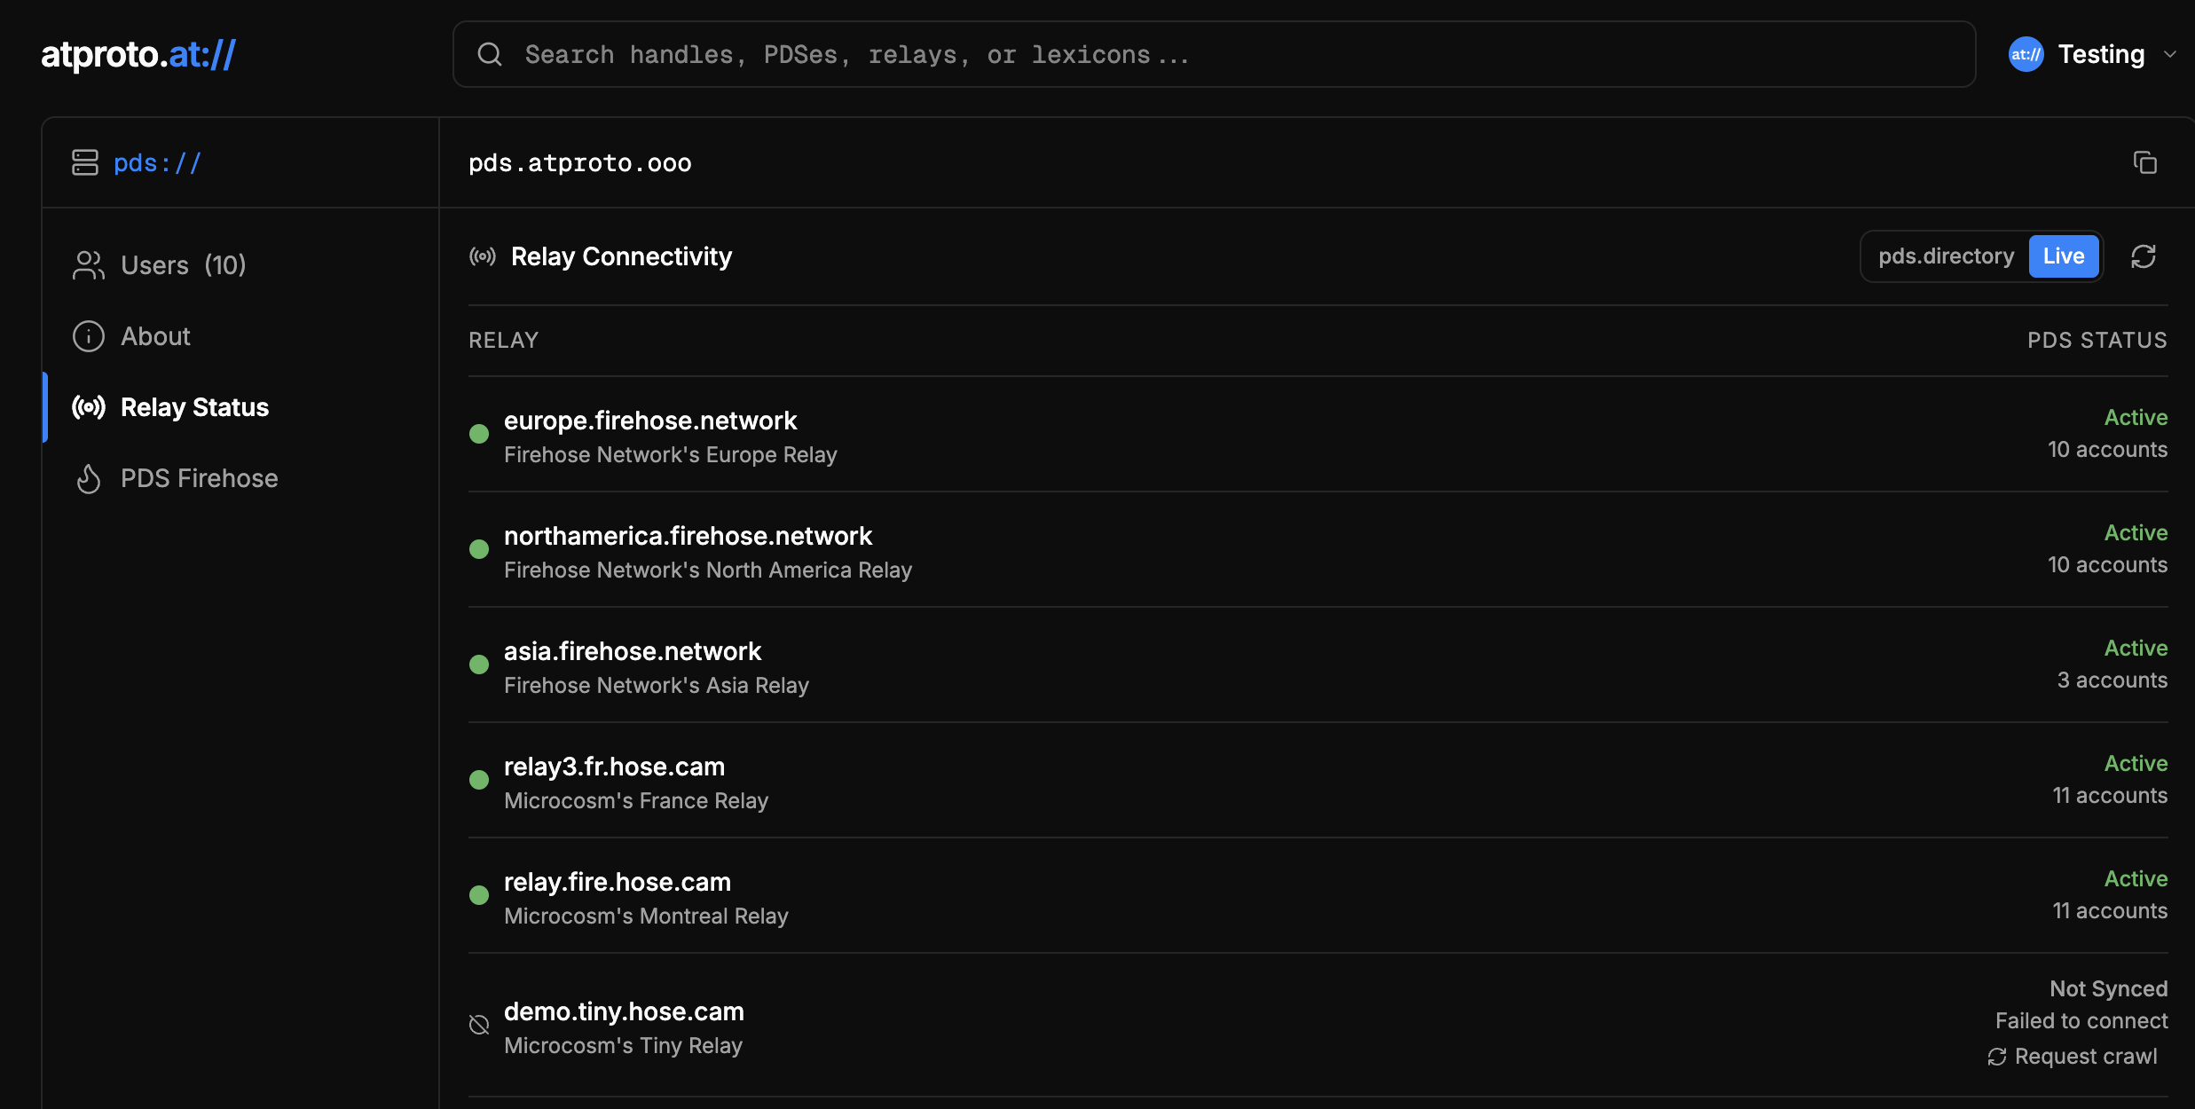Expand the Testing account dropdown chevron
2195x1109 pixels.
[x=2170, y=55]
